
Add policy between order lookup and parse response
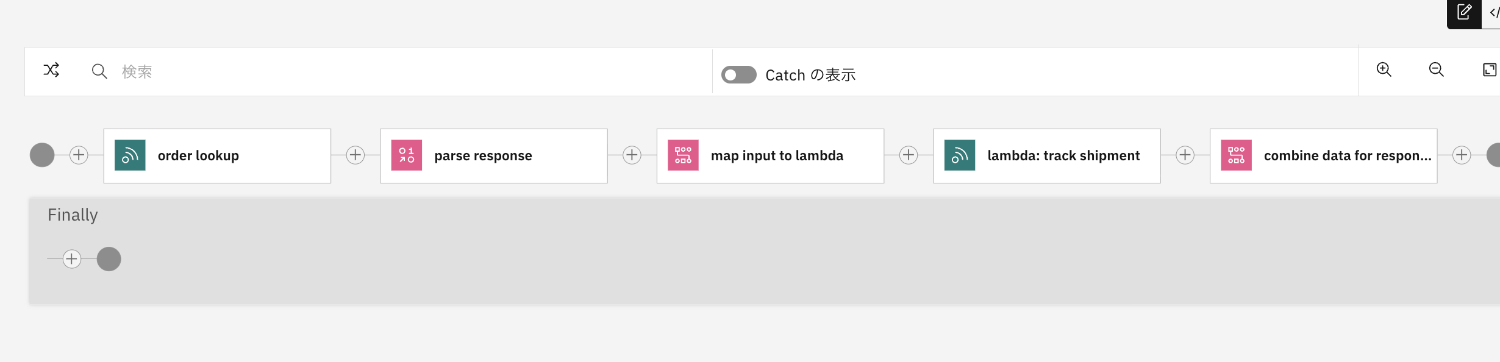pyautogui.click(x=355, y=155)
